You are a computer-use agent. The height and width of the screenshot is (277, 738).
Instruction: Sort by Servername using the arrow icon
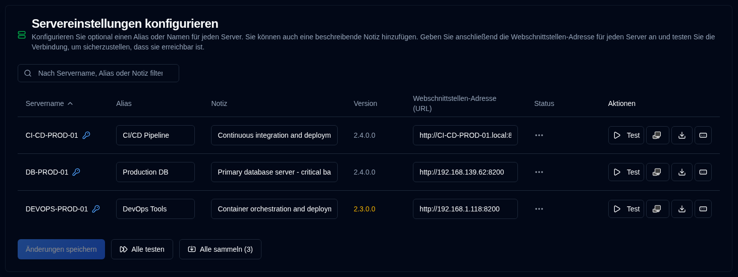click(x=70, y=103)
